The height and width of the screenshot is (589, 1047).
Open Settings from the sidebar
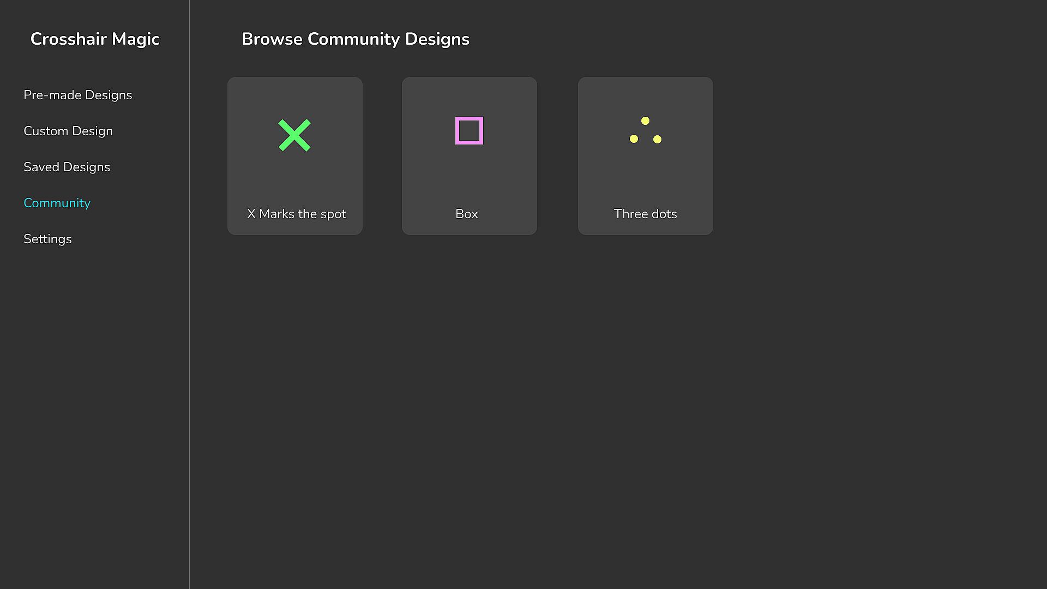[x=47, y=239]
